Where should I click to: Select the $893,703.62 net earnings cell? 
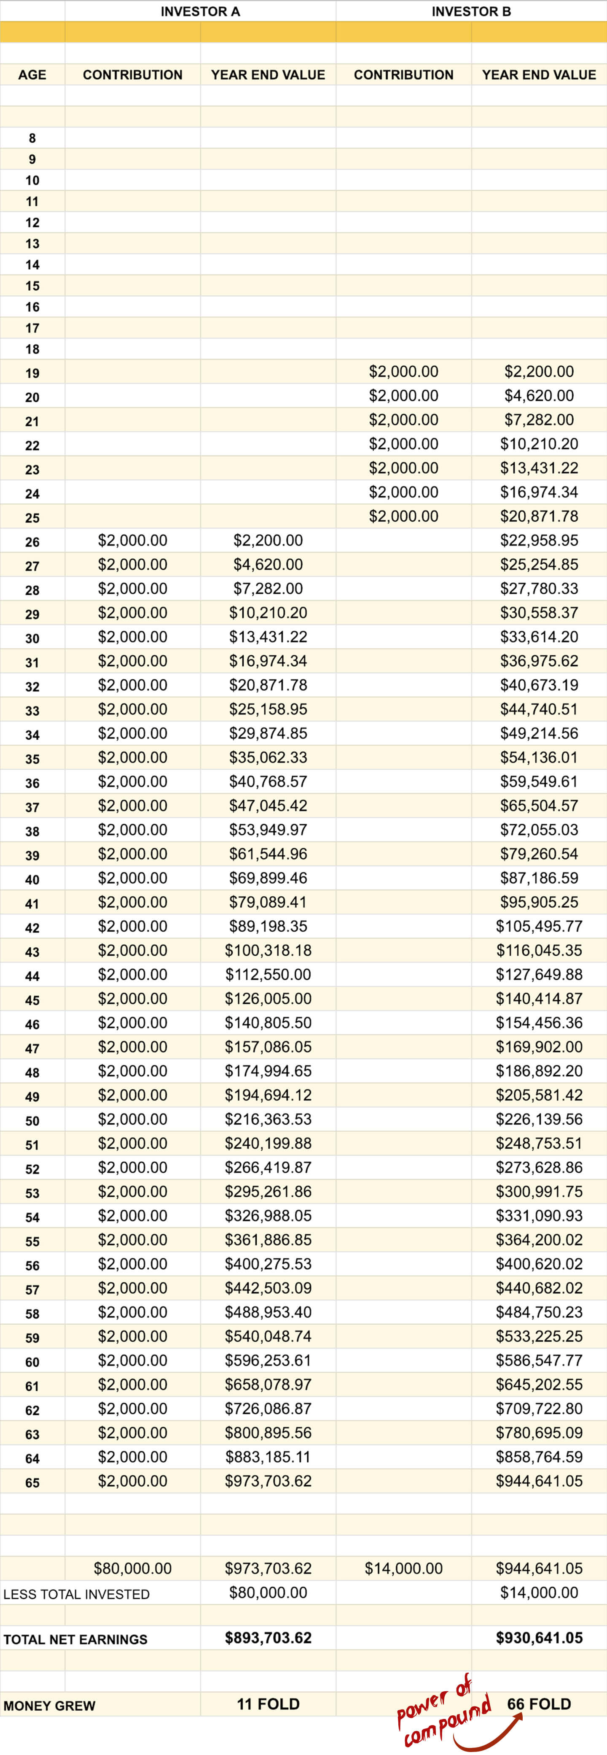click(268, 1638)
